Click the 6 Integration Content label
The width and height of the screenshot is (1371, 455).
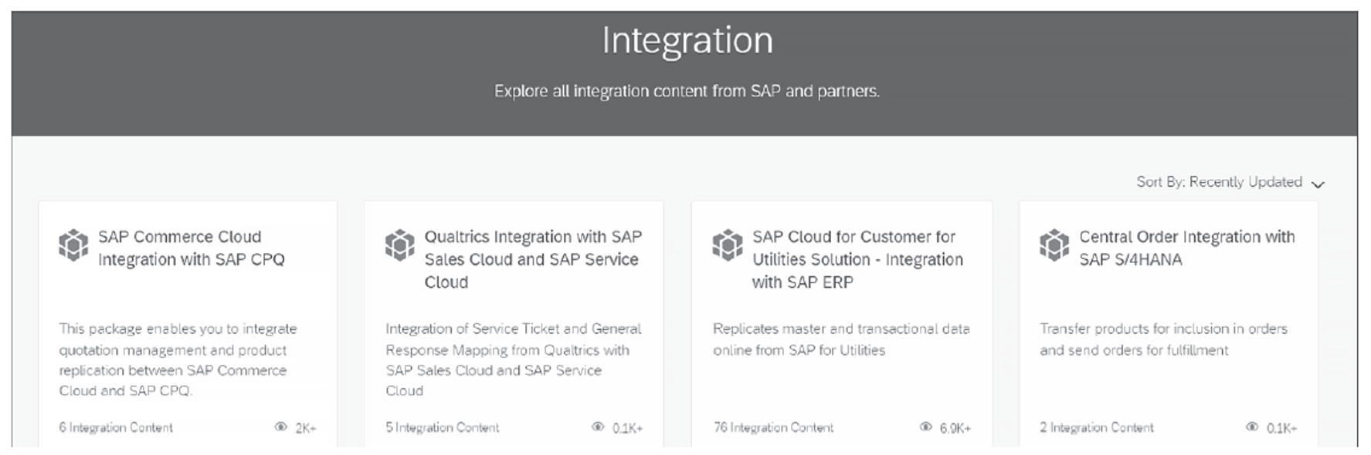click(x=116, y=427)
